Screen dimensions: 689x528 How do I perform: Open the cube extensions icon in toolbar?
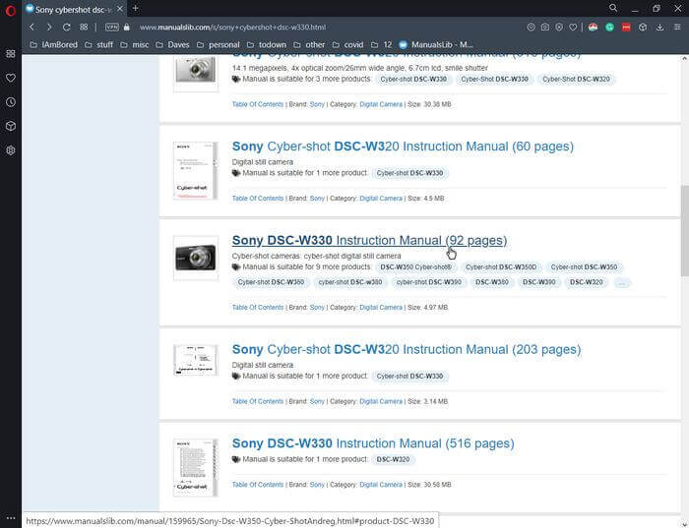coord(643,28)
